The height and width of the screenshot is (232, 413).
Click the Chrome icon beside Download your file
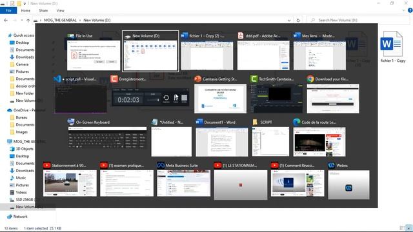pyautogui.click(x=310, y=79)
